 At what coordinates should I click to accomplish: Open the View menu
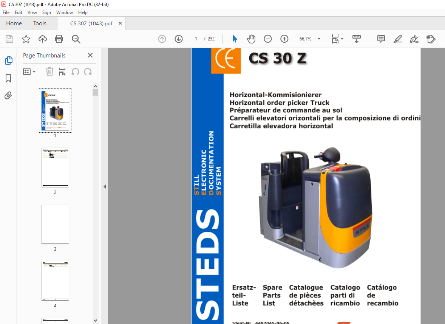(x=32, y=12)
